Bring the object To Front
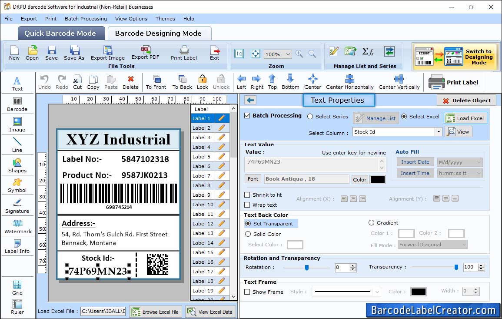This screenshot has height=319, width=502. point(156,82)
